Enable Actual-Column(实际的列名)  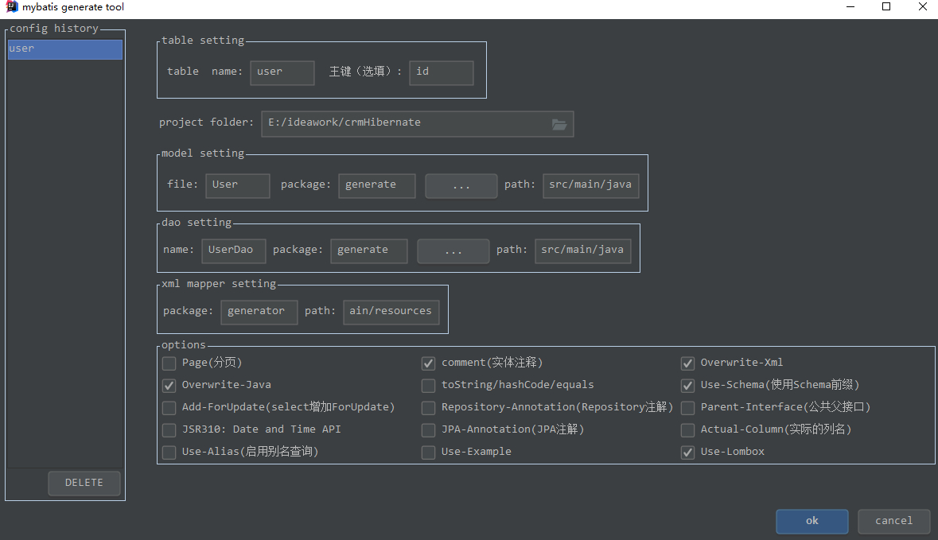coord(687,429)
